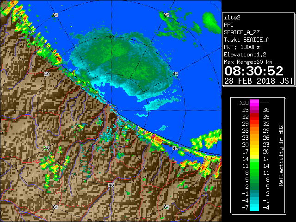Click the magenta swatch atop the color scale
The width and height of the screenshot is (296, 222).
click(x=254, y=103)
